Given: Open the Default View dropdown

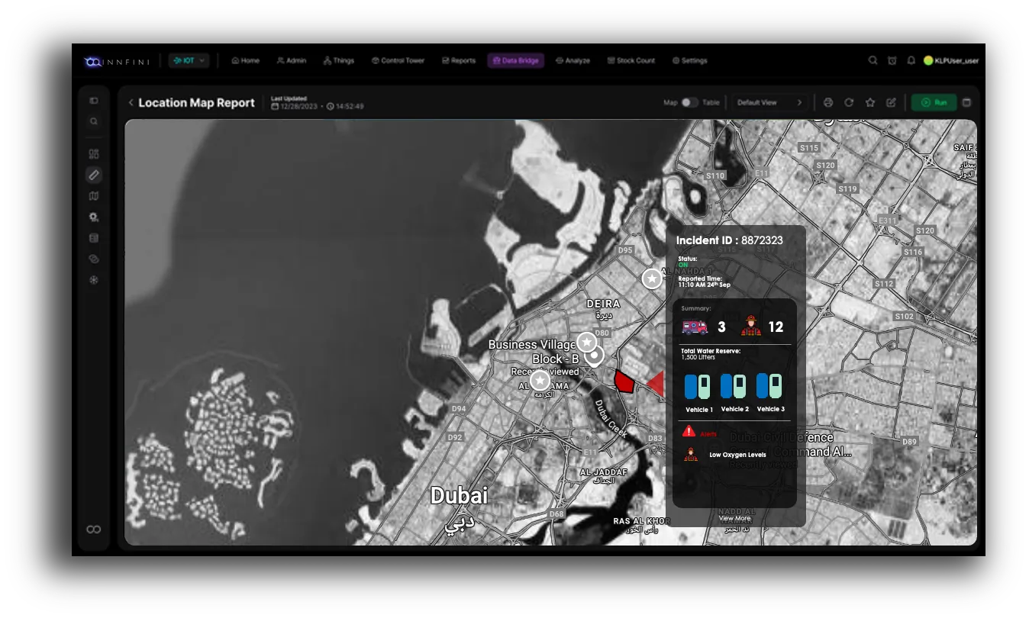Looking at the screenshot, I should pyautogui.click(x=769, y=102).
